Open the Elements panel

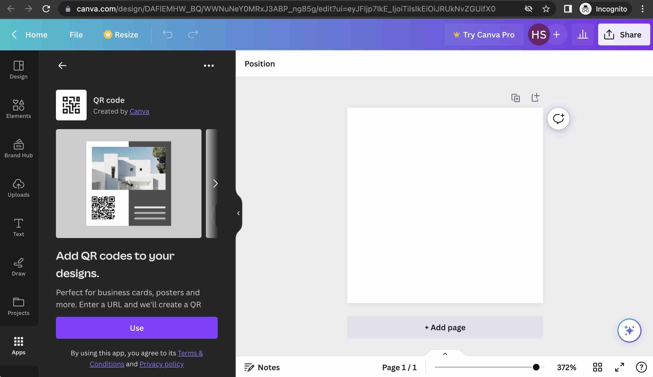click(x=19, y=109)
